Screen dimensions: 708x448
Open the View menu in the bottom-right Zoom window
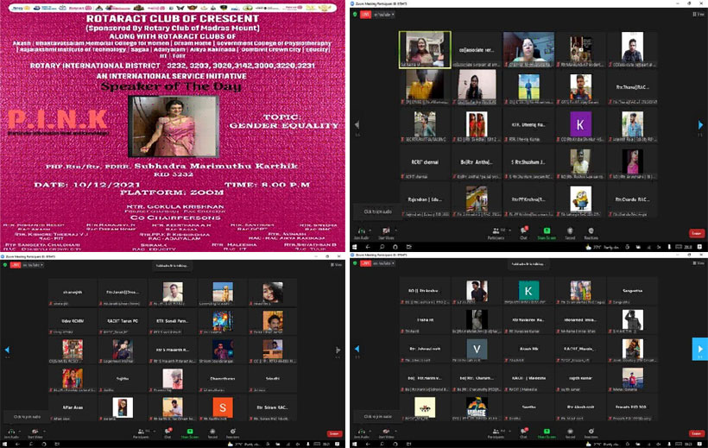pos(699,264)
